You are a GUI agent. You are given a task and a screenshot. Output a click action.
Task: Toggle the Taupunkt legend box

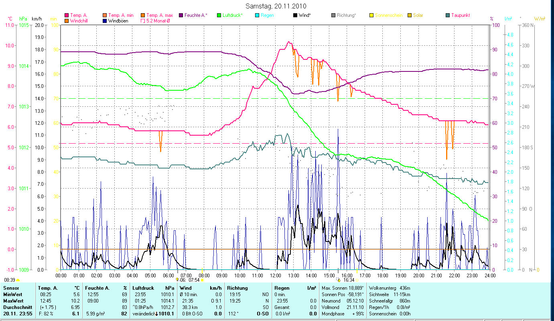[x=447, y=16]
